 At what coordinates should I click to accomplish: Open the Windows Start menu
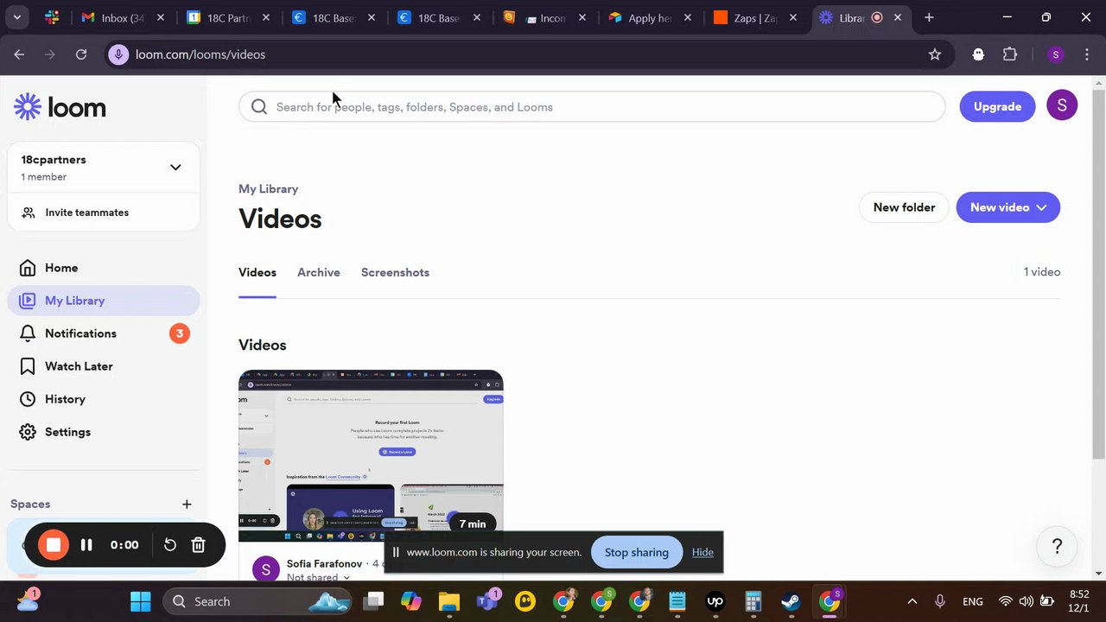pos(140,601)
